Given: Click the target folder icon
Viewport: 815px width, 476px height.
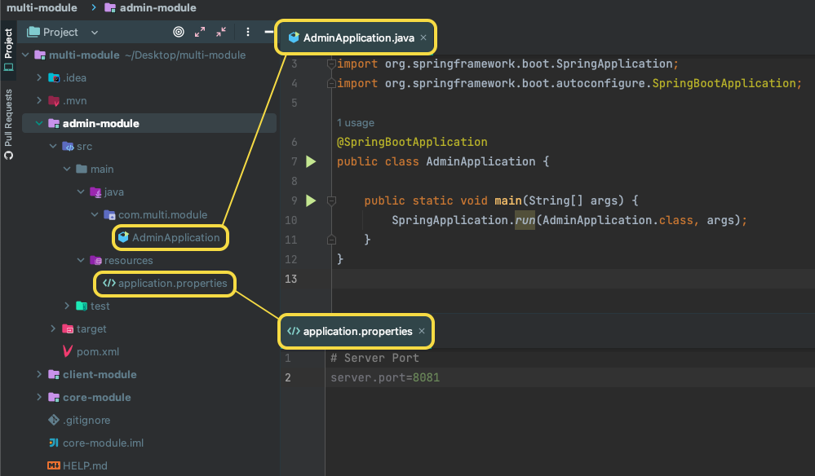Looking at the screenshot, I should [68, 329].
